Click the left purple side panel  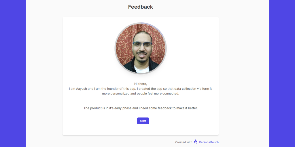[x=13, y=73]
